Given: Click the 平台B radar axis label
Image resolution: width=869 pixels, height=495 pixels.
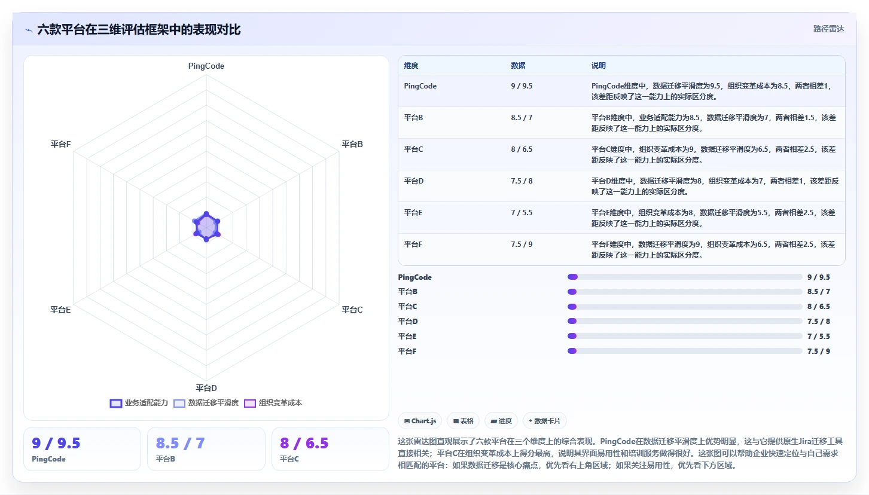Looking at the screenshot, I should coord(352,144).
